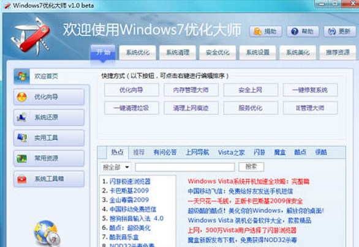Open list item 酷我音乐盒
Viewport: 359px width, 247px height.
click(x=124, y=237)
